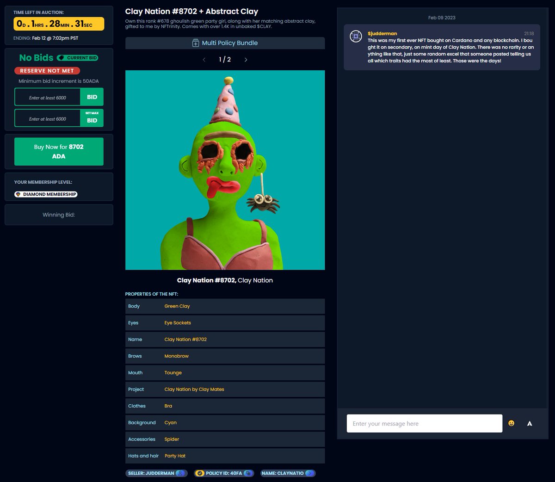The height and width of the screenshot is (482, 555).
Task: Click No Bids current bid text
Action: pos(36,58)
